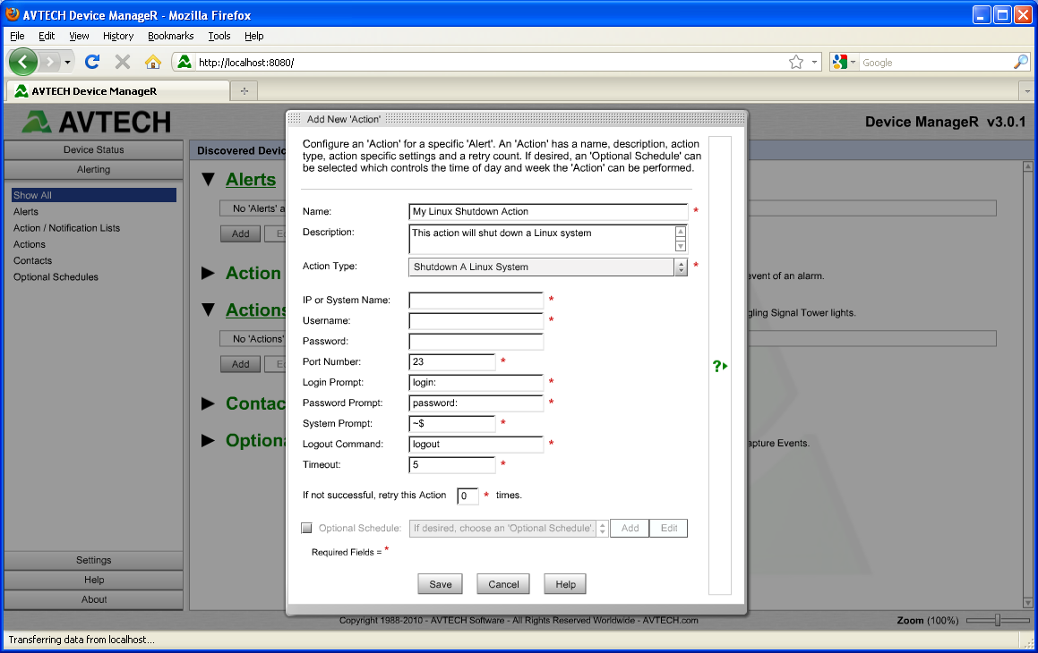Collapse the Alerts section triangle
1038x653 pixels.
click(x=209, y=179)
